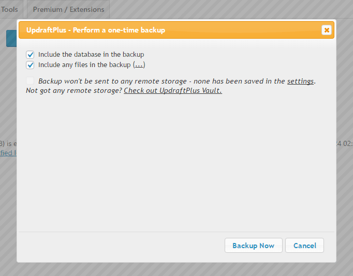Uncheck Include the database in the backup
This screenshot has height=276, width=353.
click(x=30, y=55)
